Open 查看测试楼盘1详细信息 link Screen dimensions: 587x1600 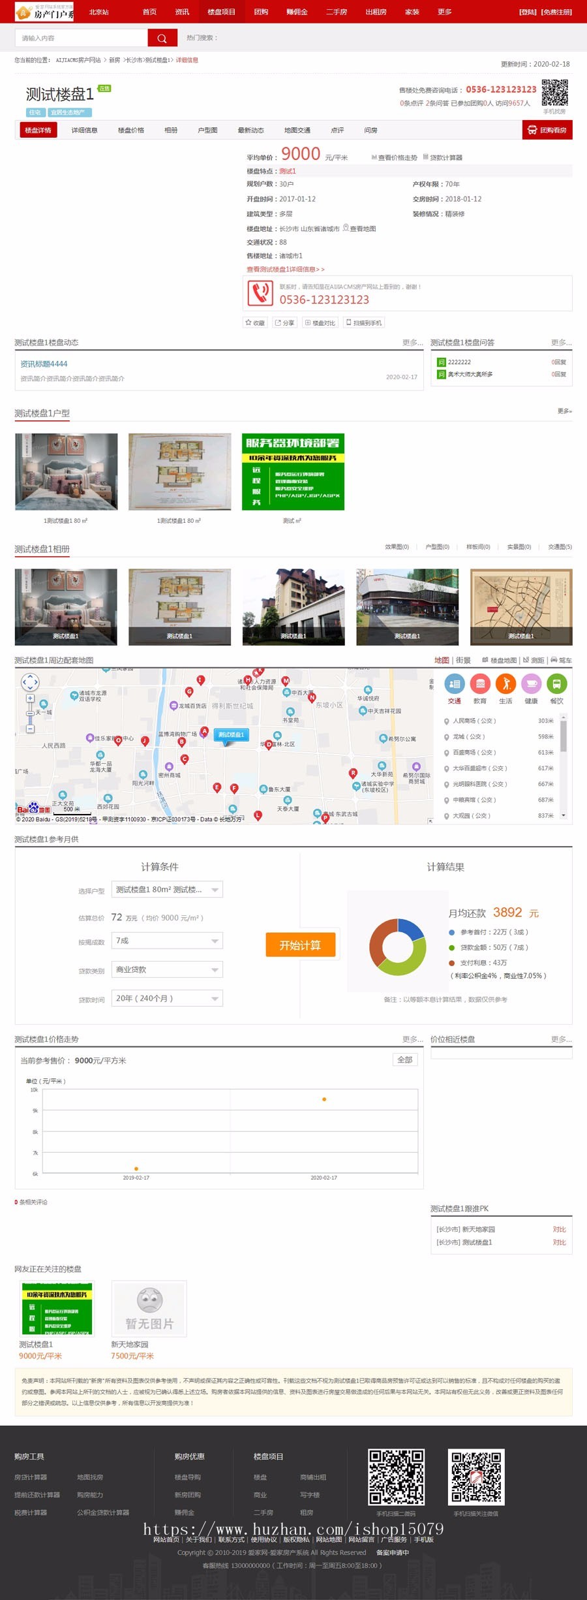point(285,269)
